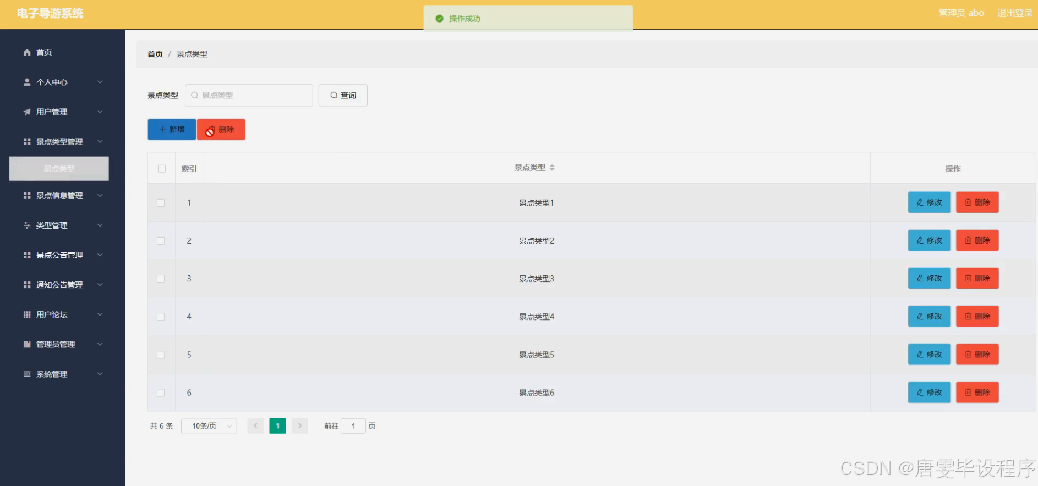This screenshot has width=1038, height=486.
Task: Select the checkbox for row 3
Action: [161, 279]
